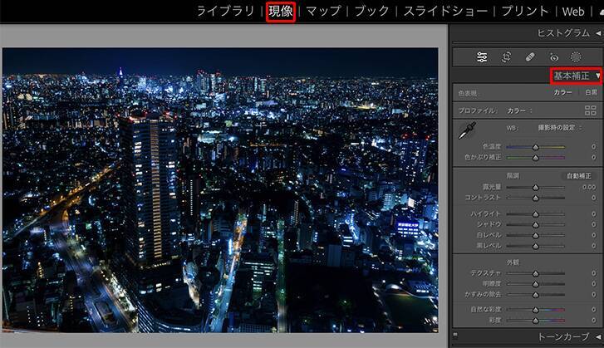
Task: Select the Edit sliders tool icon
Action: (482, 56)
